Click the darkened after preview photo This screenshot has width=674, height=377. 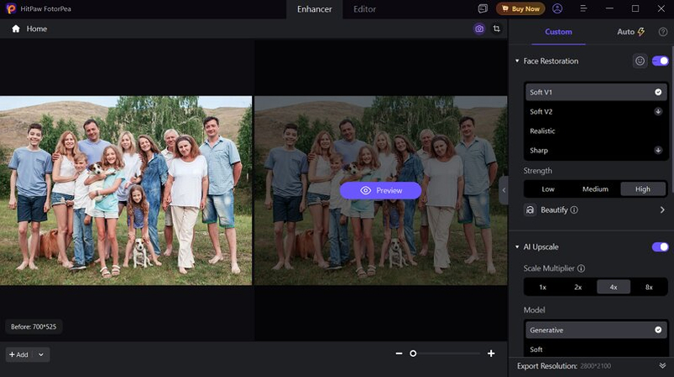click(x=381, y=190)
